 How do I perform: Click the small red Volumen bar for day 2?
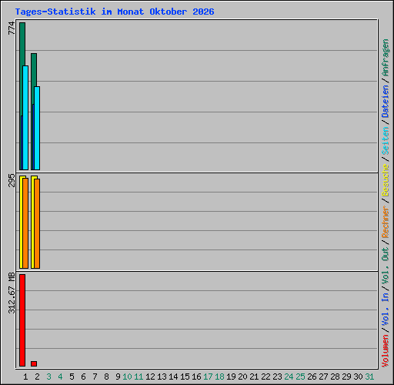(x=34, y=363)
